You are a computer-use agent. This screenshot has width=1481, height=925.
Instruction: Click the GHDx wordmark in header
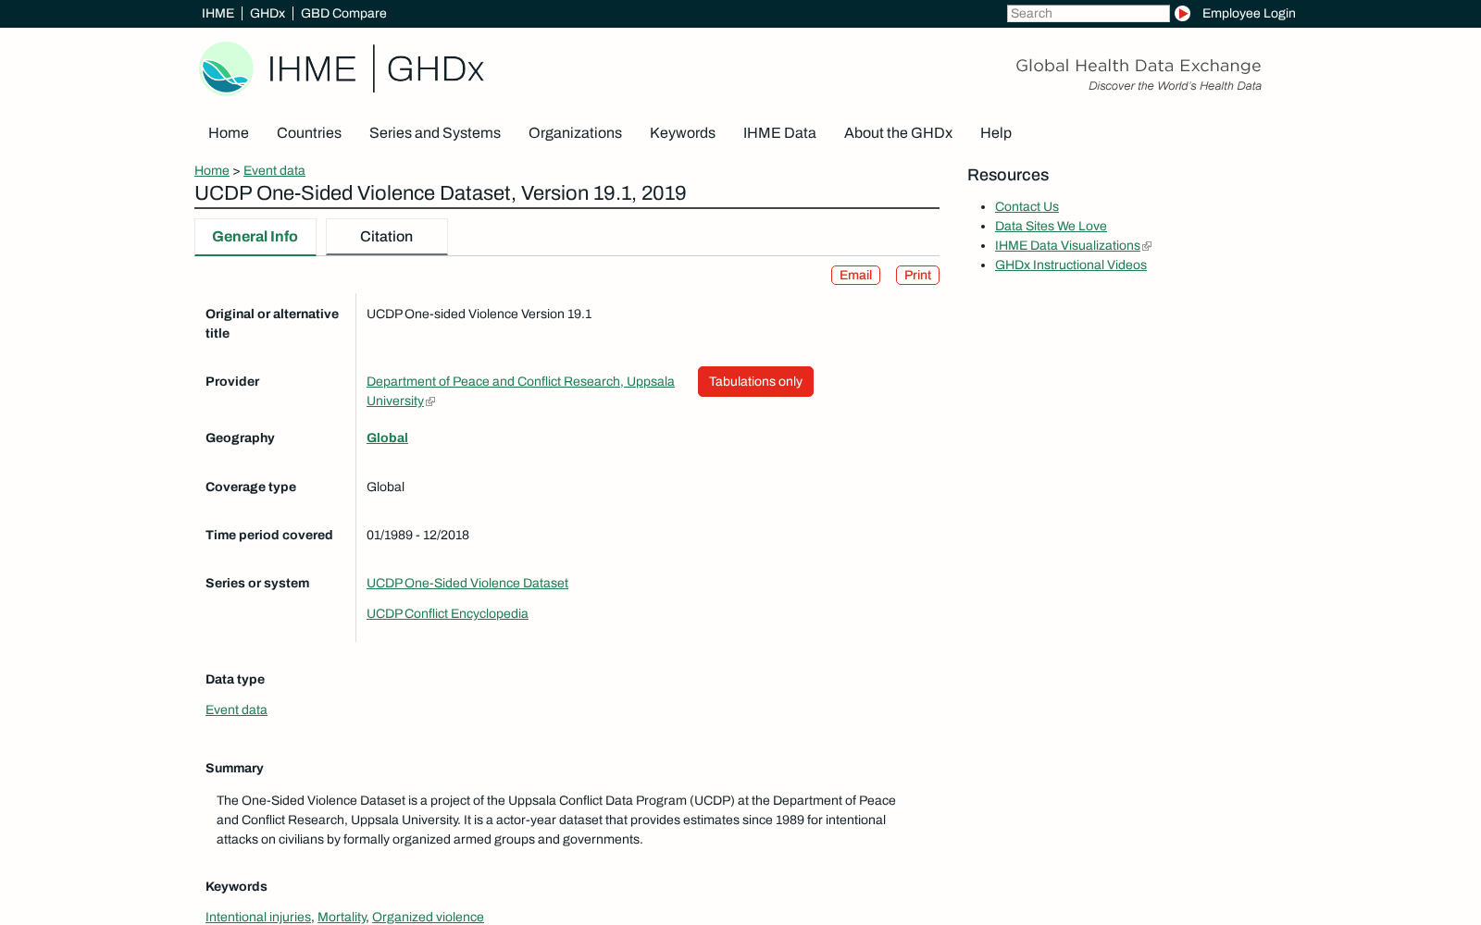(435, 68)
